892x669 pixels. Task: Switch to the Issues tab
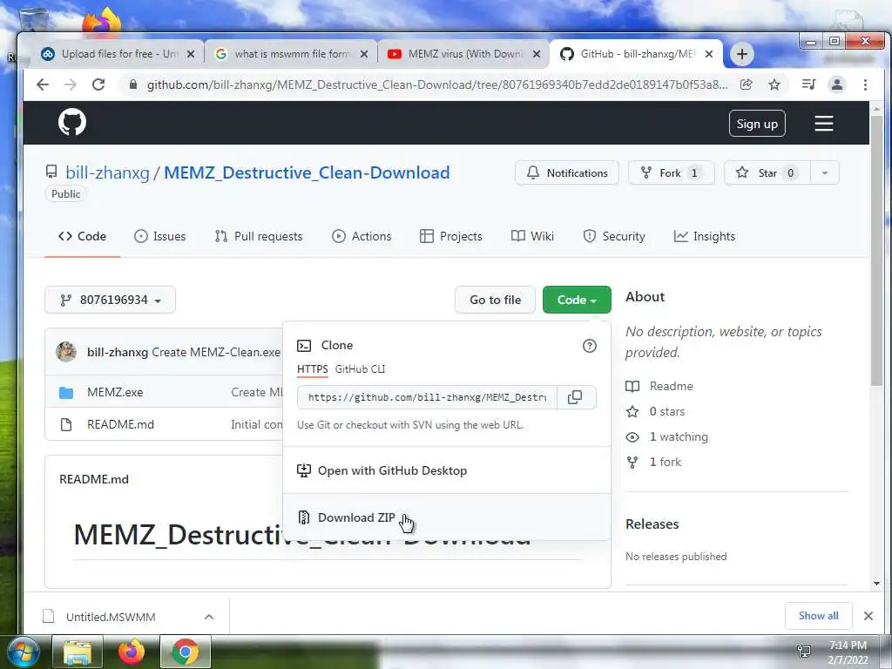tap(160, 236)
